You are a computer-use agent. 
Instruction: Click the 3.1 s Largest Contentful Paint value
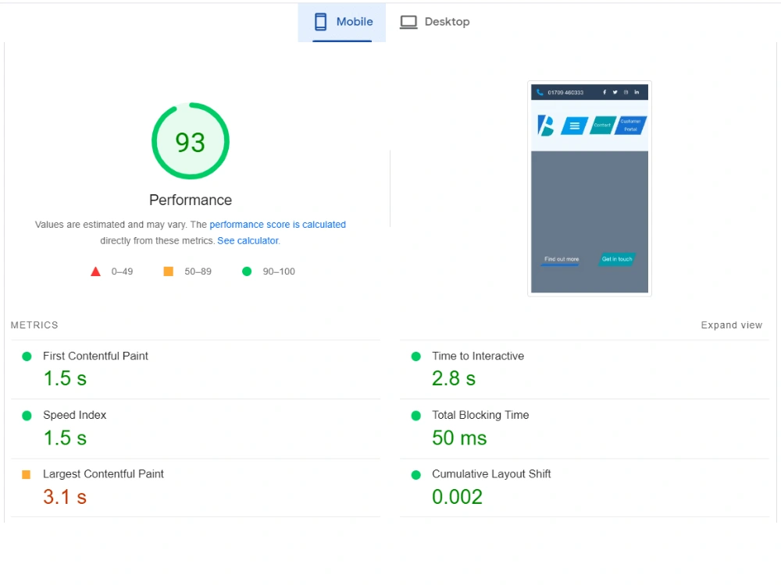(65, 497)
